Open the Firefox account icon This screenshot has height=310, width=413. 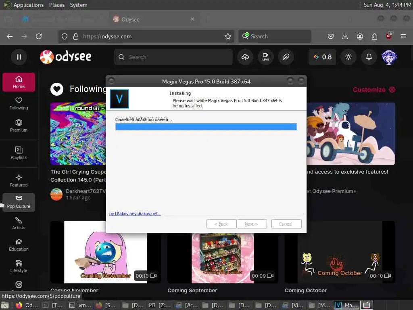tap(360, 36)
